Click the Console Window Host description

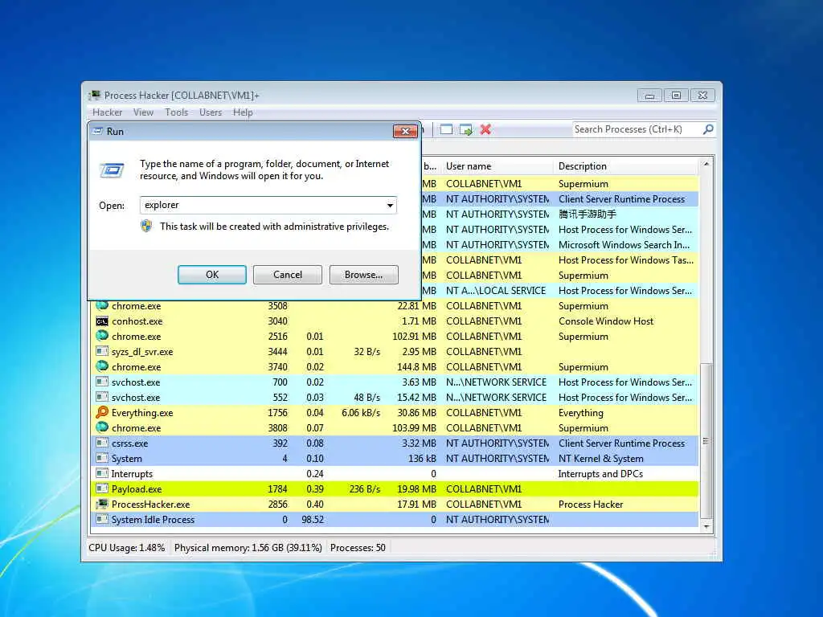pos(606,321)
